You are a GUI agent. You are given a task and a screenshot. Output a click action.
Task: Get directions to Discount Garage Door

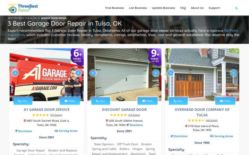(135, 125)
